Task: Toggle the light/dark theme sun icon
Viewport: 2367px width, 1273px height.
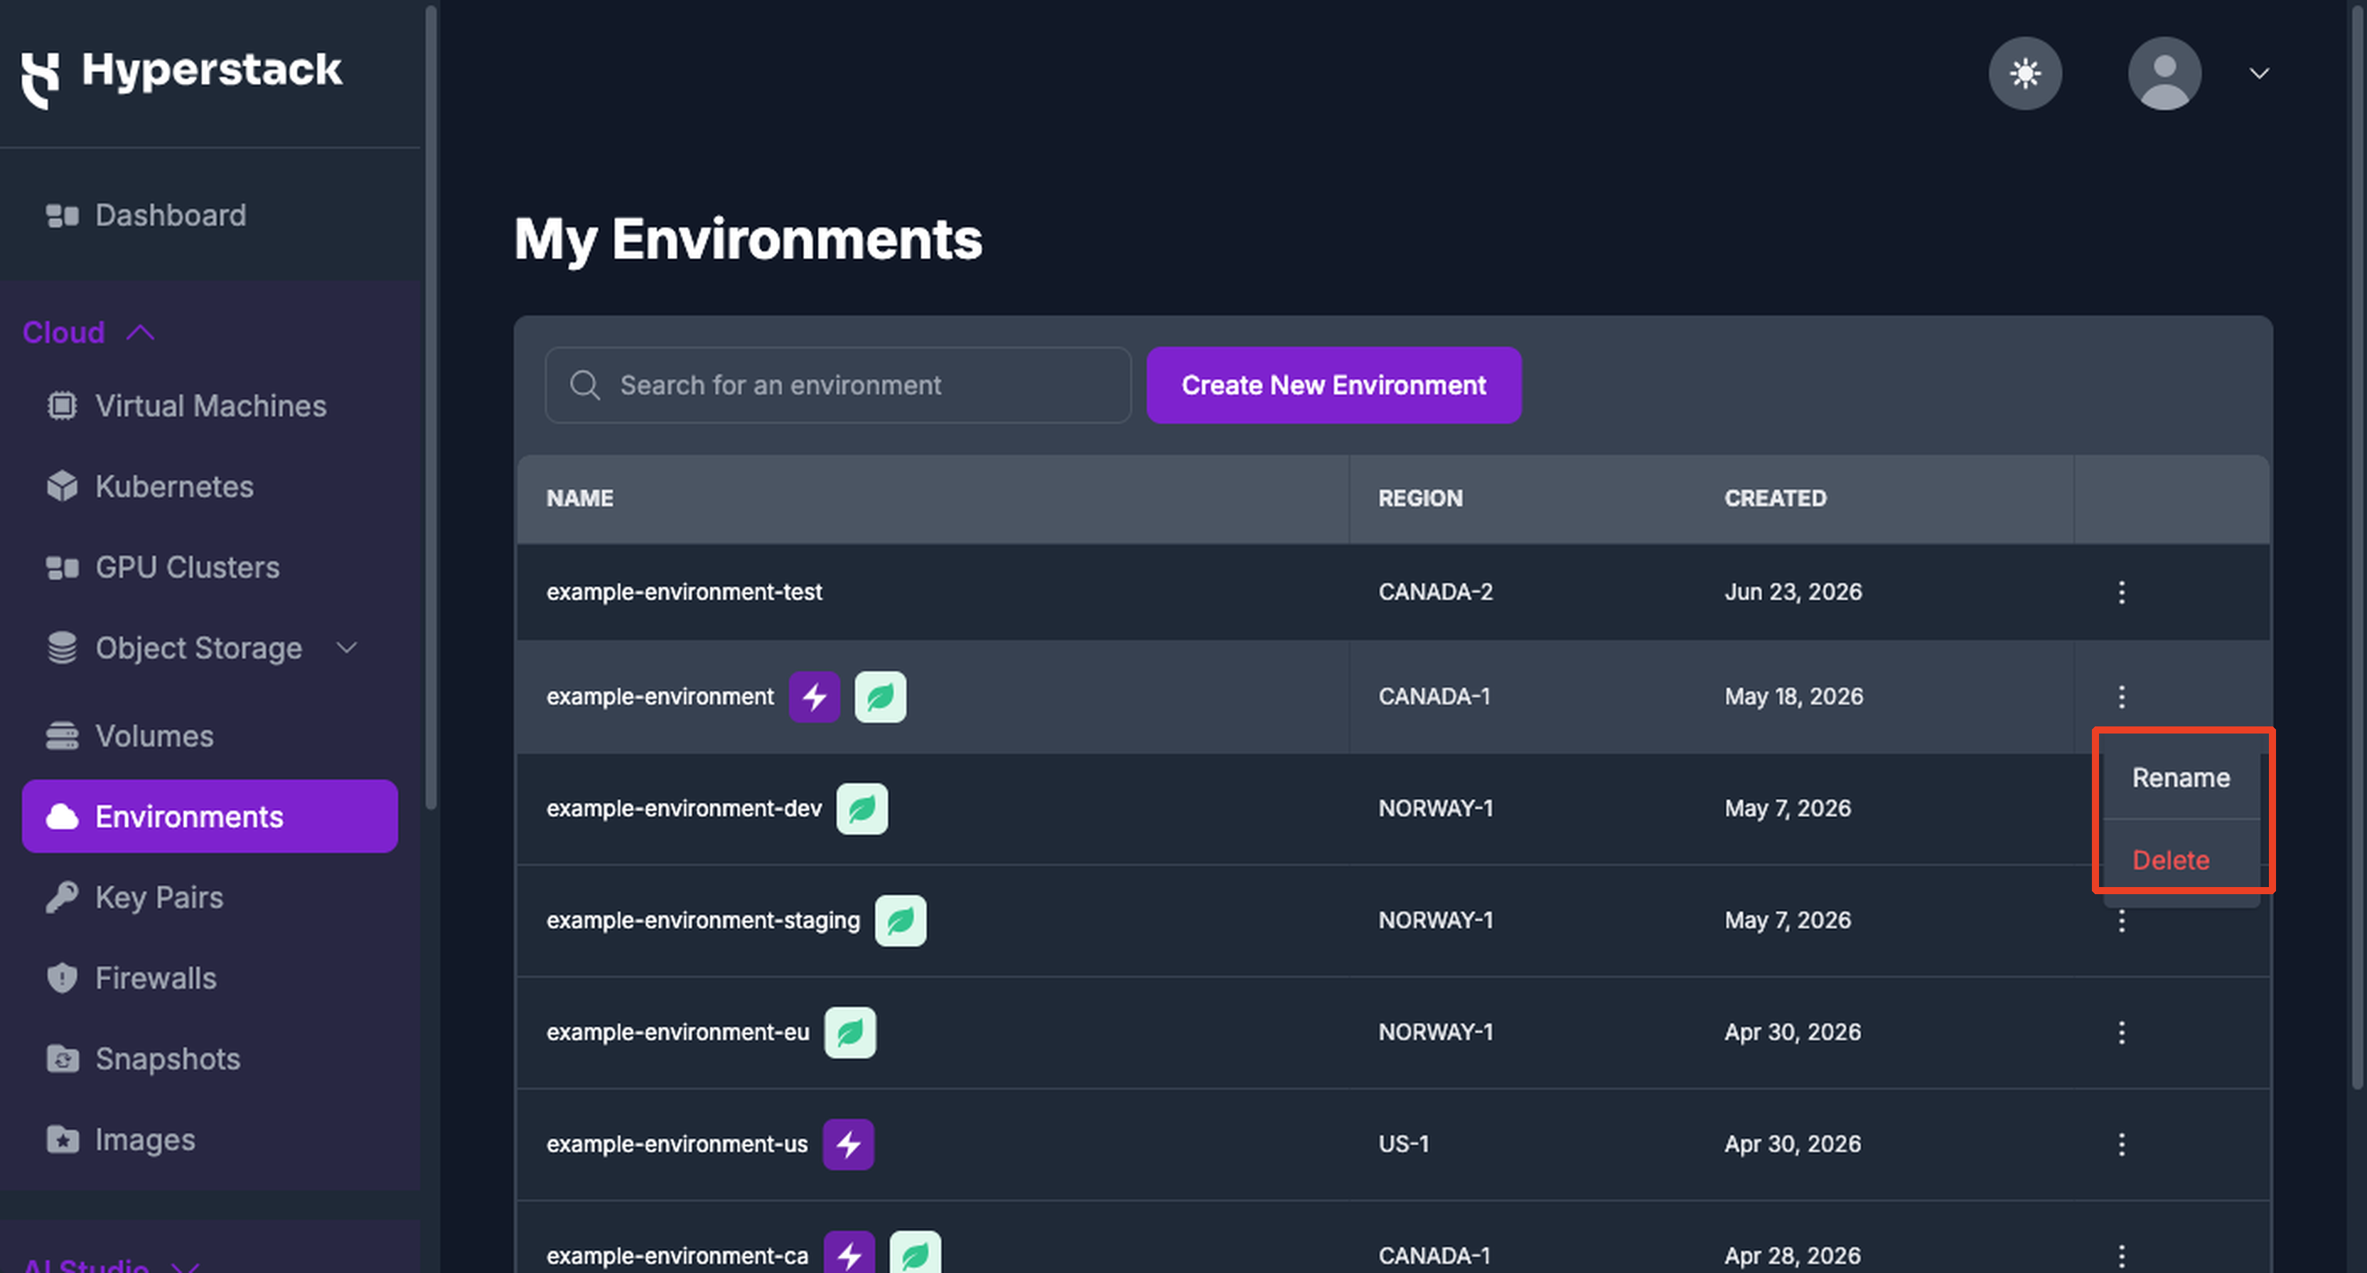Action: click(2025, 73)
